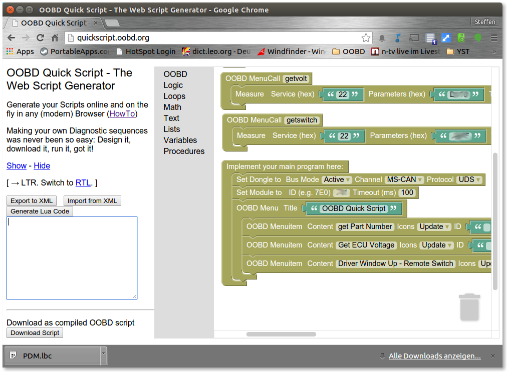The image size is (507, 372).
Task: Switch layout with the RTL link
Action: point(83,183)
